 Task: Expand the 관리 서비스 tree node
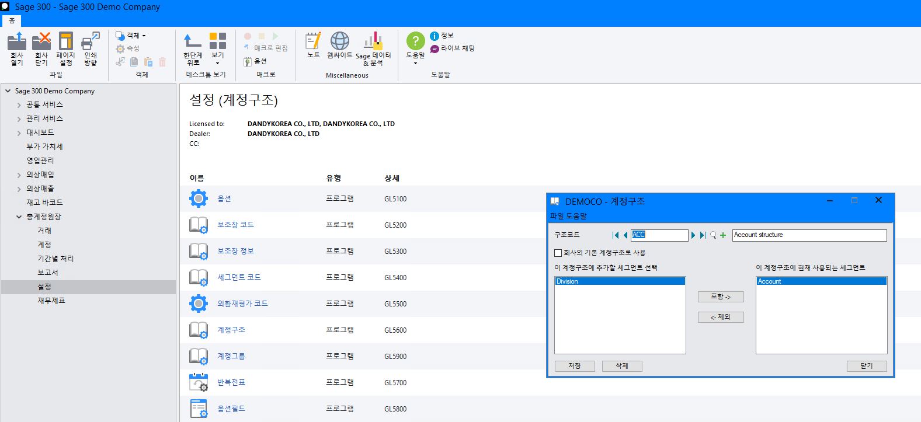pyautogui.click(x=19, y=119)
